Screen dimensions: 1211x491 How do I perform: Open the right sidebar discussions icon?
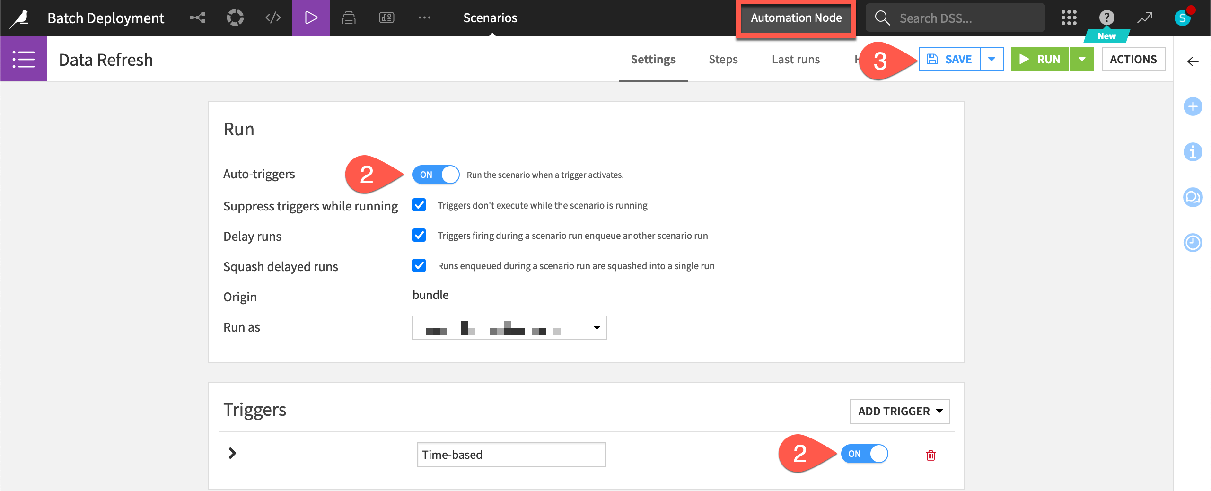[x=1193, y=197]
